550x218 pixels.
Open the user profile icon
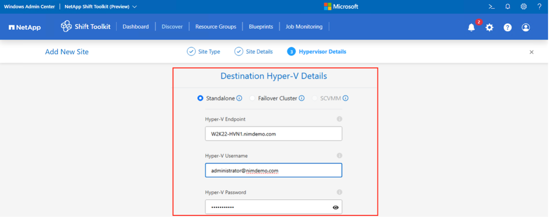[x=526, y=27]
